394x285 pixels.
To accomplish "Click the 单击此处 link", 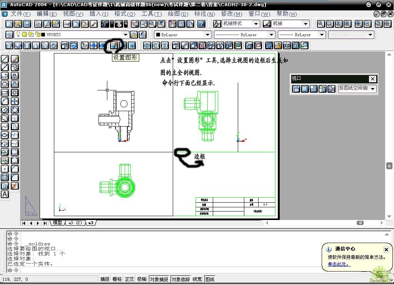I will (339, 264).
